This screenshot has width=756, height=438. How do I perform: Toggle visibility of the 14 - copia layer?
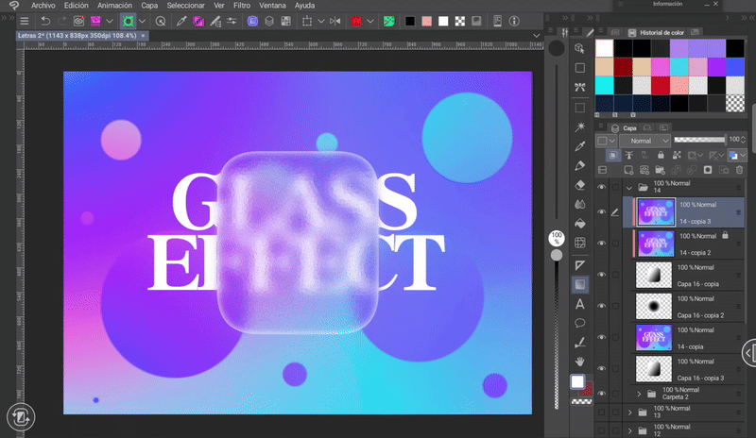[x=602, y=338]
